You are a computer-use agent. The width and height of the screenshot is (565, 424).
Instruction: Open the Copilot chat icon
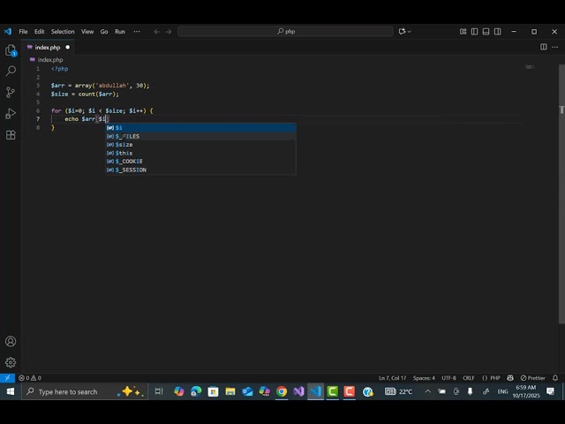point(403,32)
